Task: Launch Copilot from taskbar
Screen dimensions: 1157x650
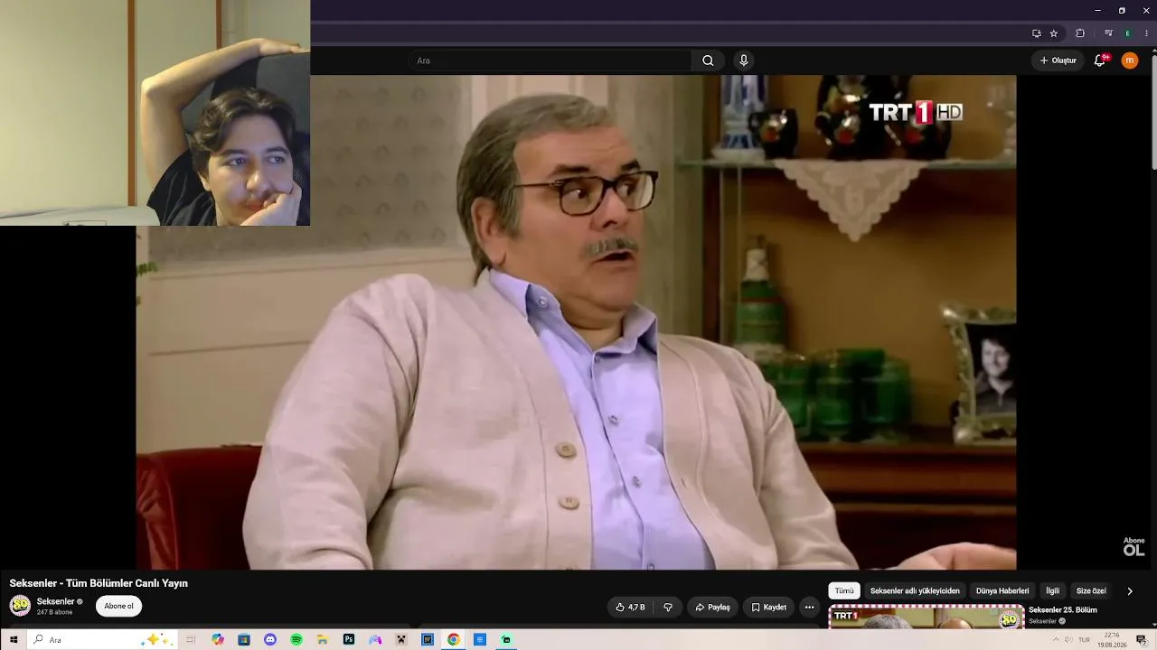Action: (218, 640)
